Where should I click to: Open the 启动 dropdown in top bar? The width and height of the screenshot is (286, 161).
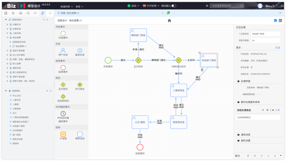click(133, 6)
